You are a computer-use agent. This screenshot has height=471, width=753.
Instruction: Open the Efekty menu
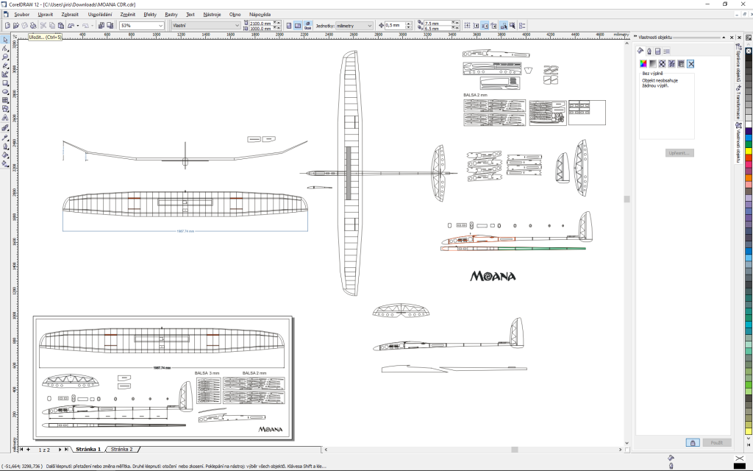(x=150, y=14)
